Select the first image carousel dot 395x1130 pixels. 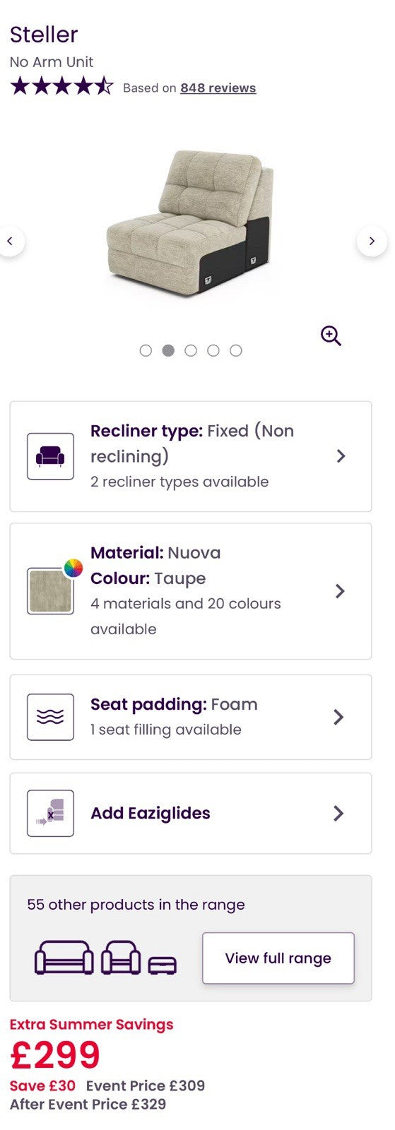tap(146, 350)
